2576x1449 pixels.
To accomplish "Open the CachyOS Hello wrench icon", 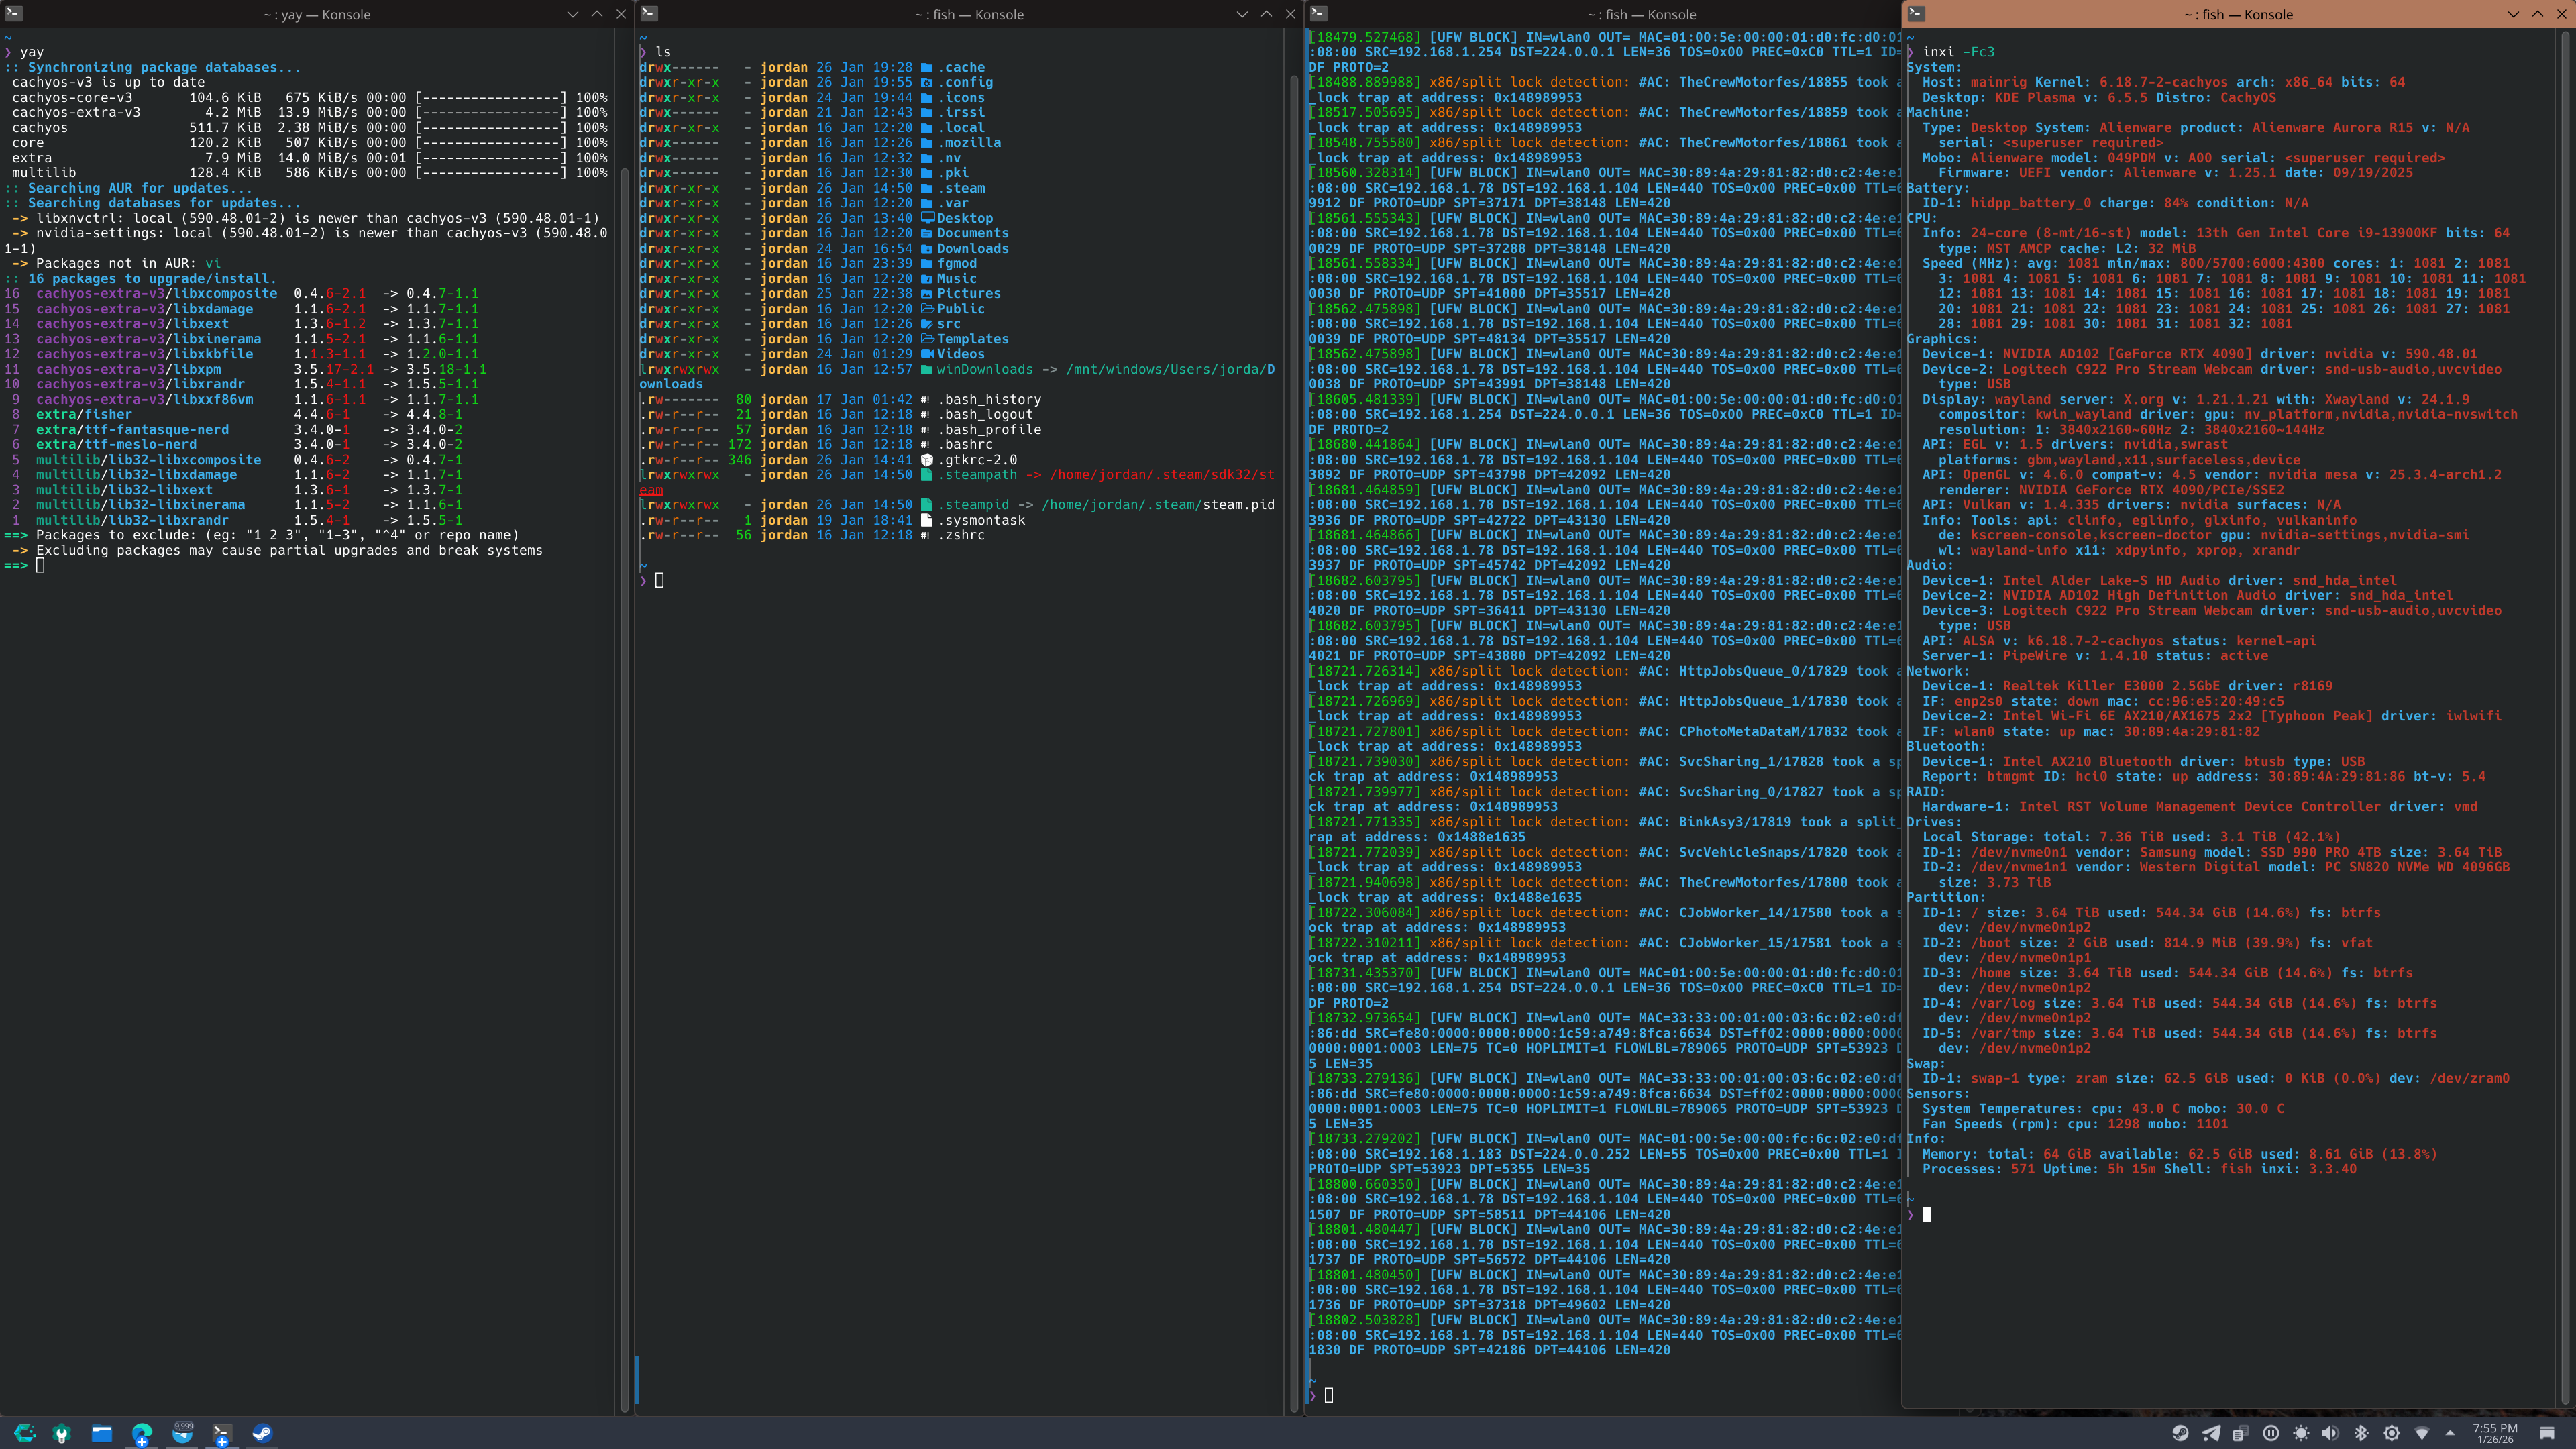I will click(62, 1433).
